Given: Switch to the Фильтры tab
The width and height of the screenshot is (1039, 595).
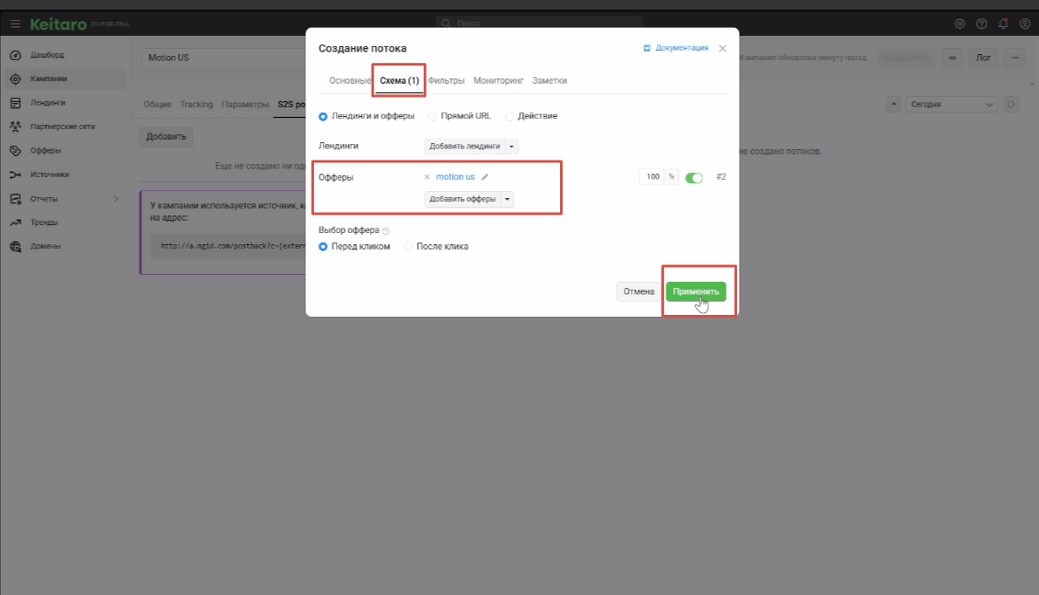Looking at the screenshot, I should point(446,80).
